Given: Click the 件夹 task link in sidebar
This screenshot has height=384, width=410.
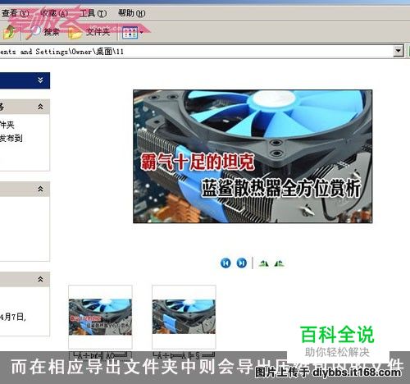Looking at the screenshot, I should [7, 125].
